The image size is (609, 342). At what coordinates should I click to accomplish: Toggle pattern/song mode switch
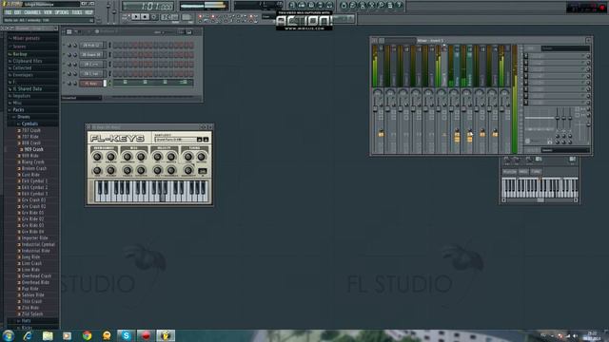126,17
